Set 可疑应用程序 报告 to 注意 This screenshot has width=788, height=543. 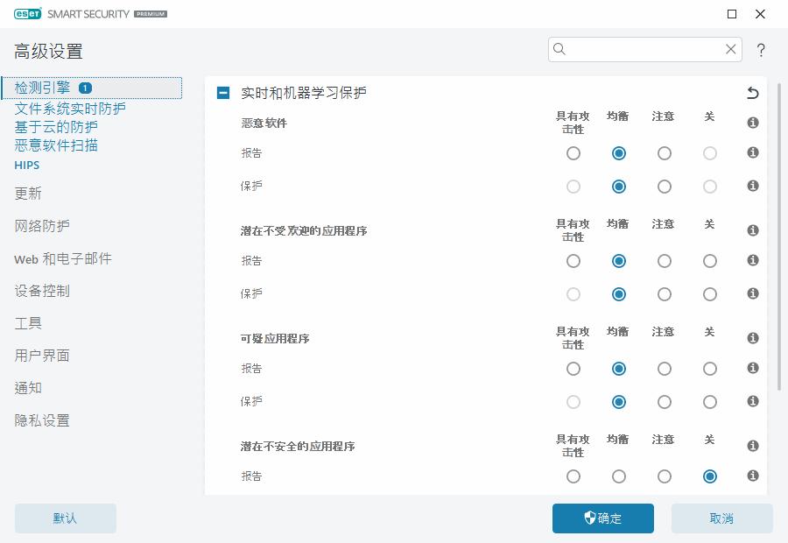665,369
